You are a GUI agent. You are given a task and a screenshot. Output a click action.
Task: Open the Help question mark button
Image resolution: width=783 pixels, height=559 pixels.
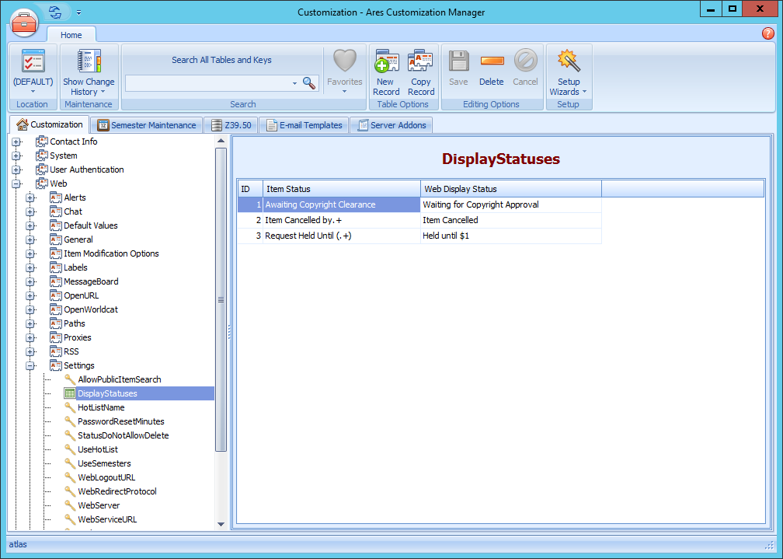[768, 33]
